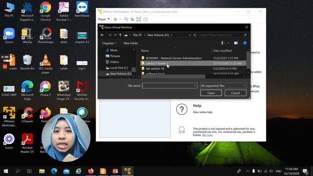Viewport: 313px width, 176px height.
Task: Open TeamViewer desktop shortcut
Action: pyautogui.click(x=82, y=9)
